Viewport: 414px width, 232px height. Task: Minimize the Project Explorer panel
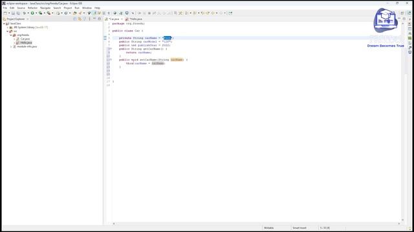[x=94, y=19]
